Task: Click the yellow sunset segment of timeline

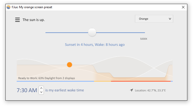Action: tap(103, 81)
